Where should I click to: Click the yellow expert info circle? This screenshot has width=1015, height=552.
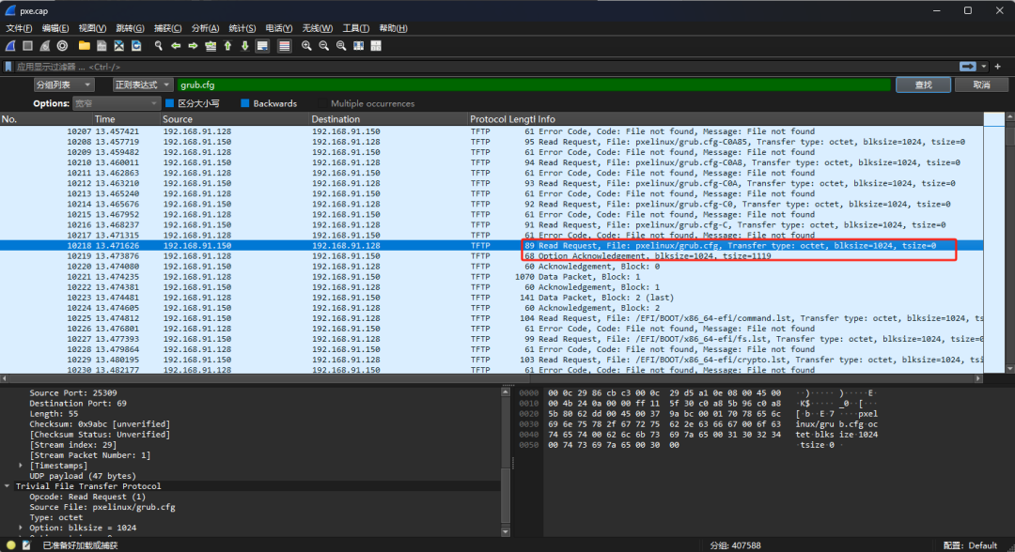[11, 544]
